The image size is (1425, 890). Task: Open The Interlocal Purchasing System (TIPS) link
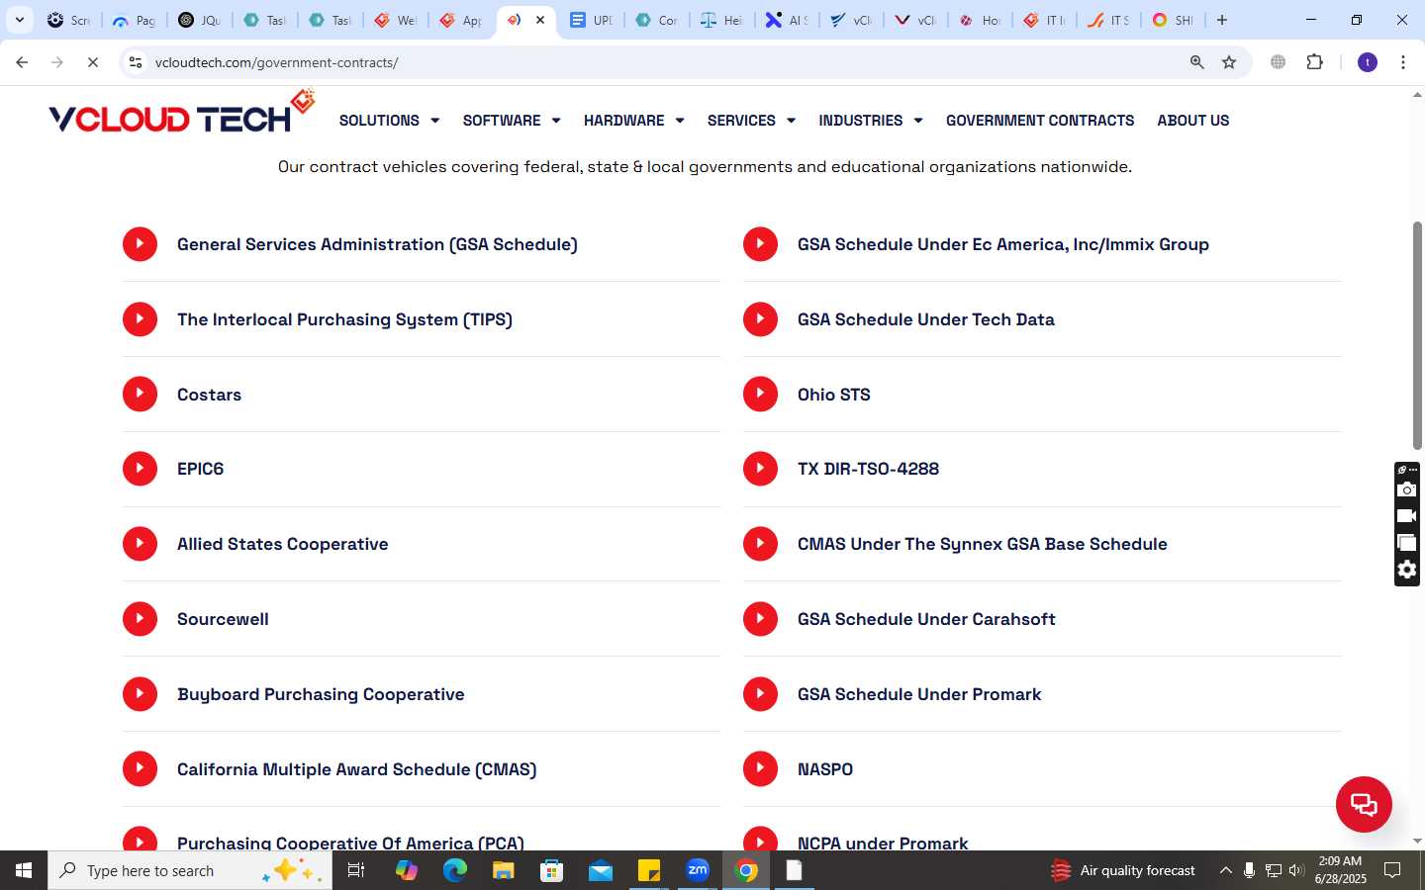344,319
